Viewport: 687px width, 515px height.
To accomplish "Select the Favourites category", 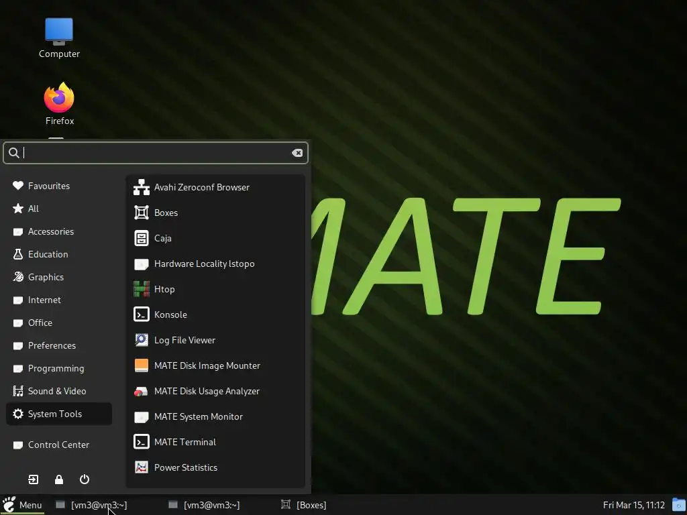I will [59, 186].
